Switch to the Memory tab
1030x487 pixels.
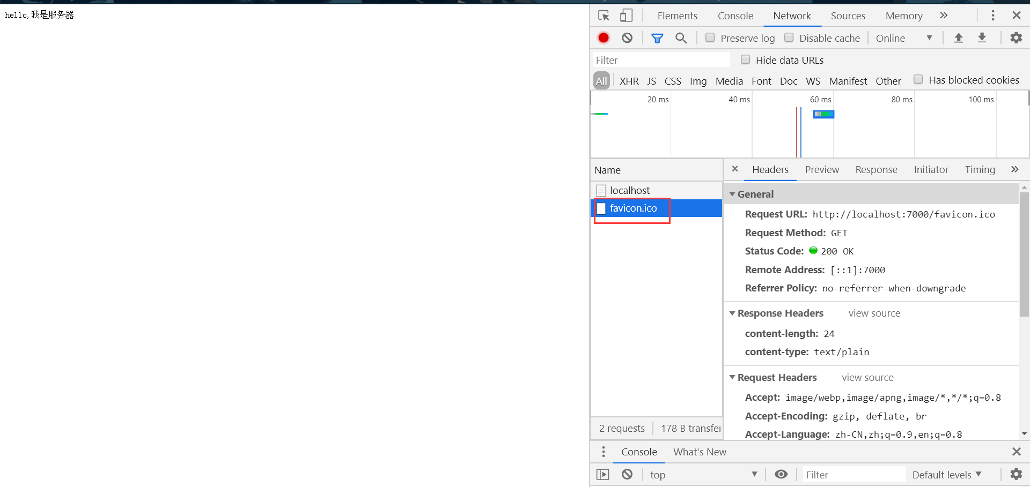click(904, 16)
